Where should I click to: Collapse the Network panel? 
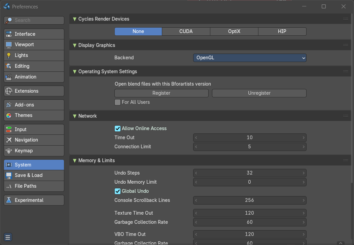pyautogui.click(x=74, y=116)
